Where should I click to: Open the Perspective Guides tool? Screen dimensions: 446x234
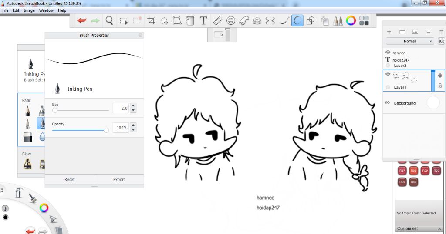click(257, 21)
